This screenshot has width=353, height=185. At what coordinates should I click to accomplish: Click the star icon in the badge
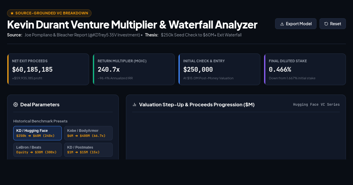pos(12,13)
